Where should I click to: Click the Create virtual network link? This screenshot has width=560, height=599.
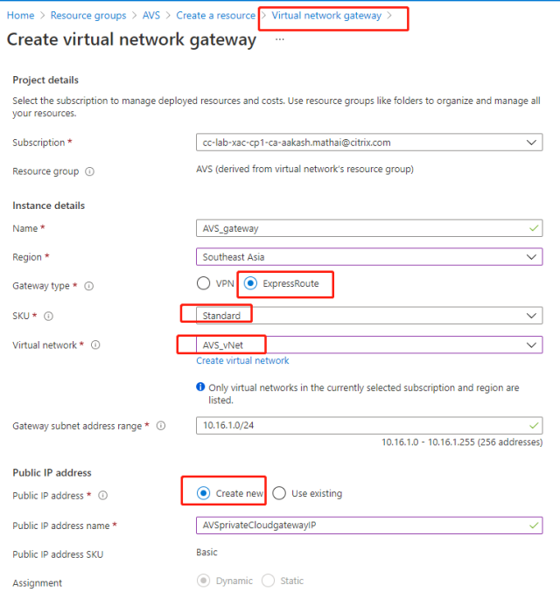[x=242, y=360]
